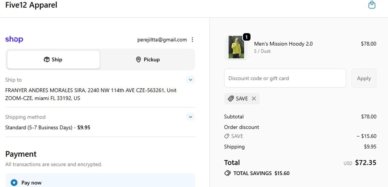Image resolution: width=388 pixels, height=187 pixels.
Task: Click the Standard (5-7 Business Days) text
Action: point(39,127)
